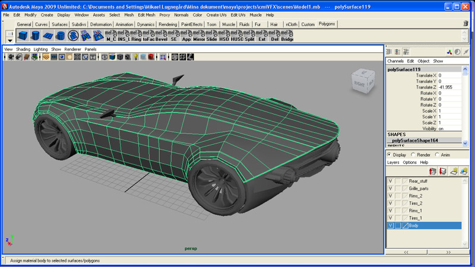Screen dimensions: 475x267
Task: Toggle the lightbulb use-all-lights icon
Action: [x=136, y=57]
